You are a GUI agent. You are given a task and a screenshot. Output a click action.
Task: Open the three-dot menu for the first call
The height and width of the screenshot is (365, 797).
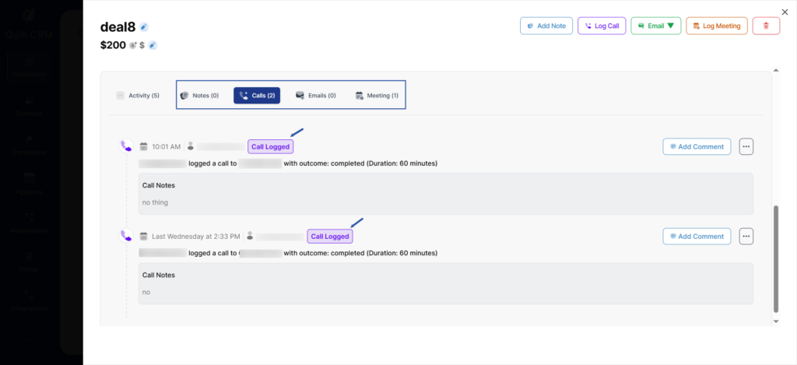click(x=746, y=146)
